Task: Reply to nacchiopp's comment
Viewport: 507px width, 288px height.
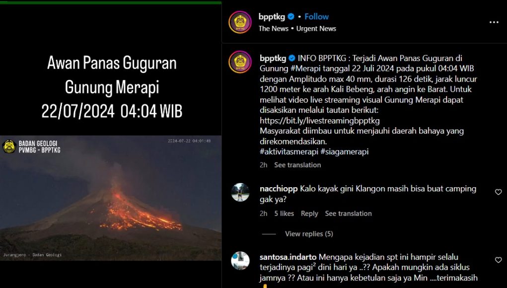Action: coord(309,214)
